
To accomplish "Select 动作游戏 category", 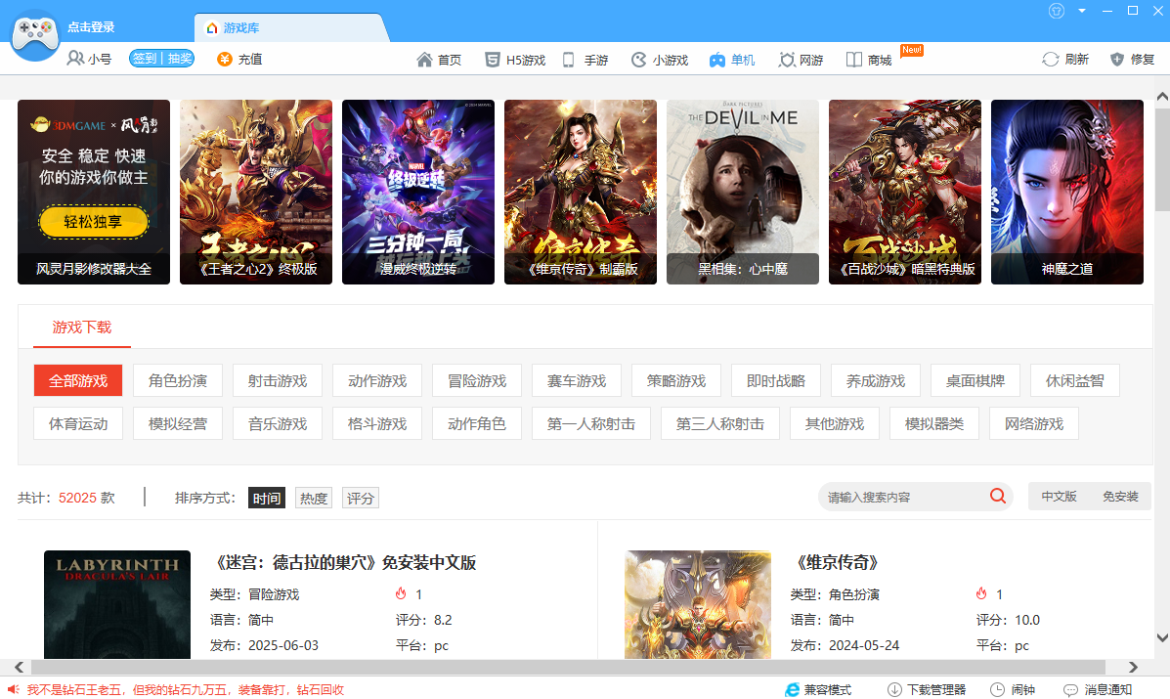I will (x=377, y=380).
